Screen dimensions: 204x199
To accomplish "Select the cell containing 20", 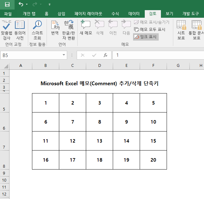I will coord(153,160).
